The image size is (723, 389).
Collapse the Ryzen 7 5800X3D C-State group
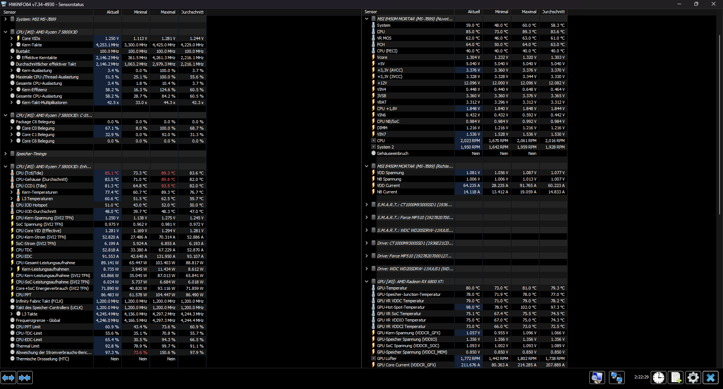pyautogui.click(x=5, y=115)
